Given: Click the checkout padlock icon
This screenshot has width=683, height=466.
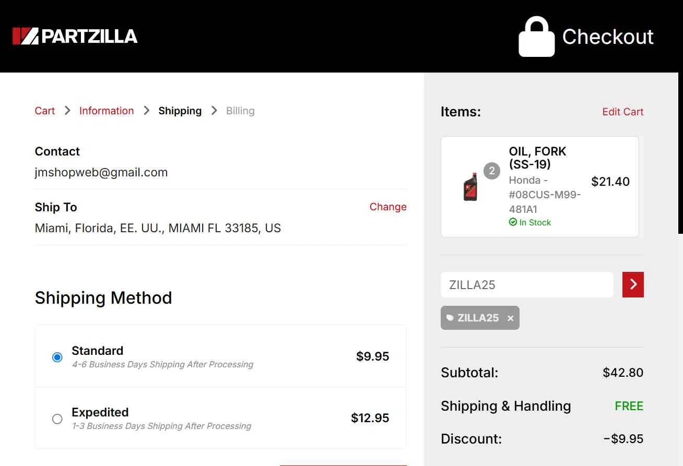Looking at the screenshot, I should coord(536,37).
